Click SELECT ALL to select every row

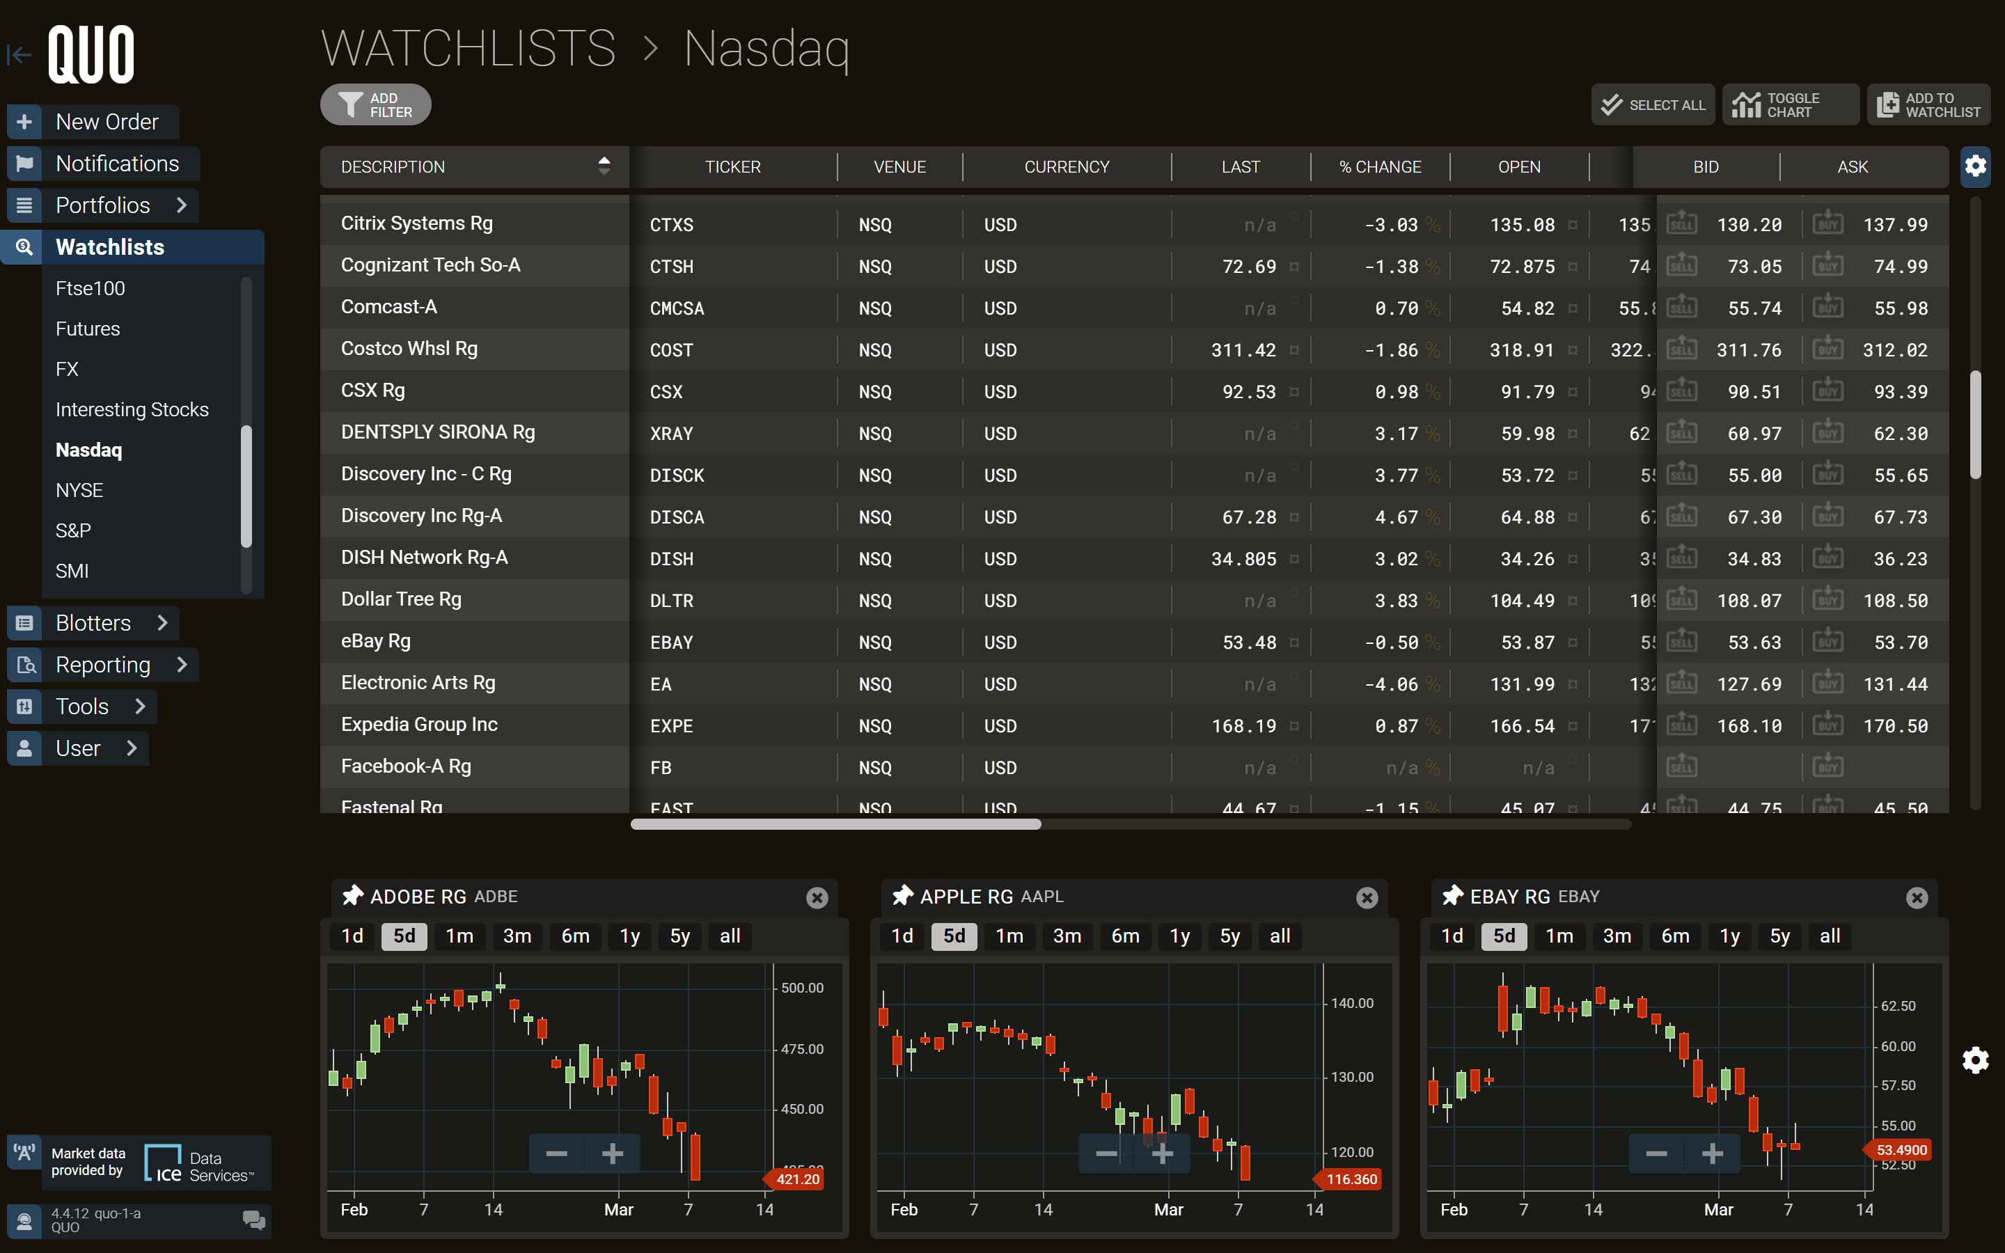(x=1651, y=104)
